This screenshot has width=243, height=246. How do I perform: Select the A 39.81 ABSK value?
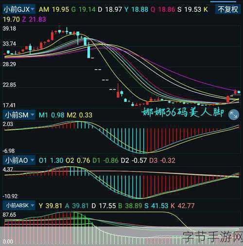pos(77,206)
